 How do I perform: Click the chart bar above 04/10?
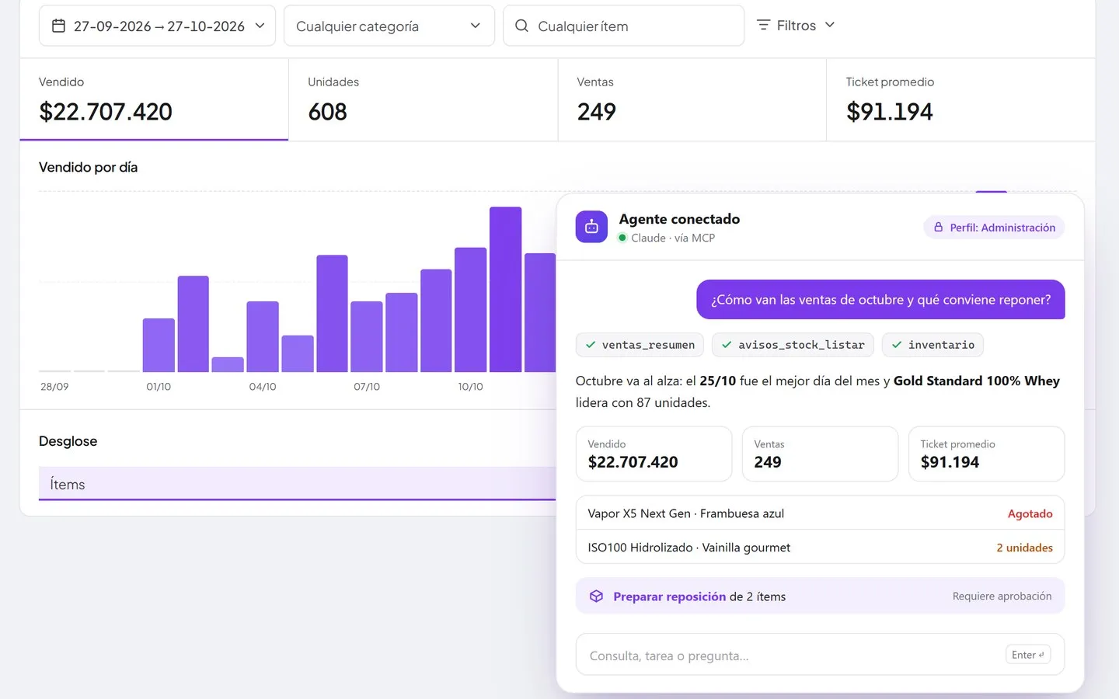point(263,336)
